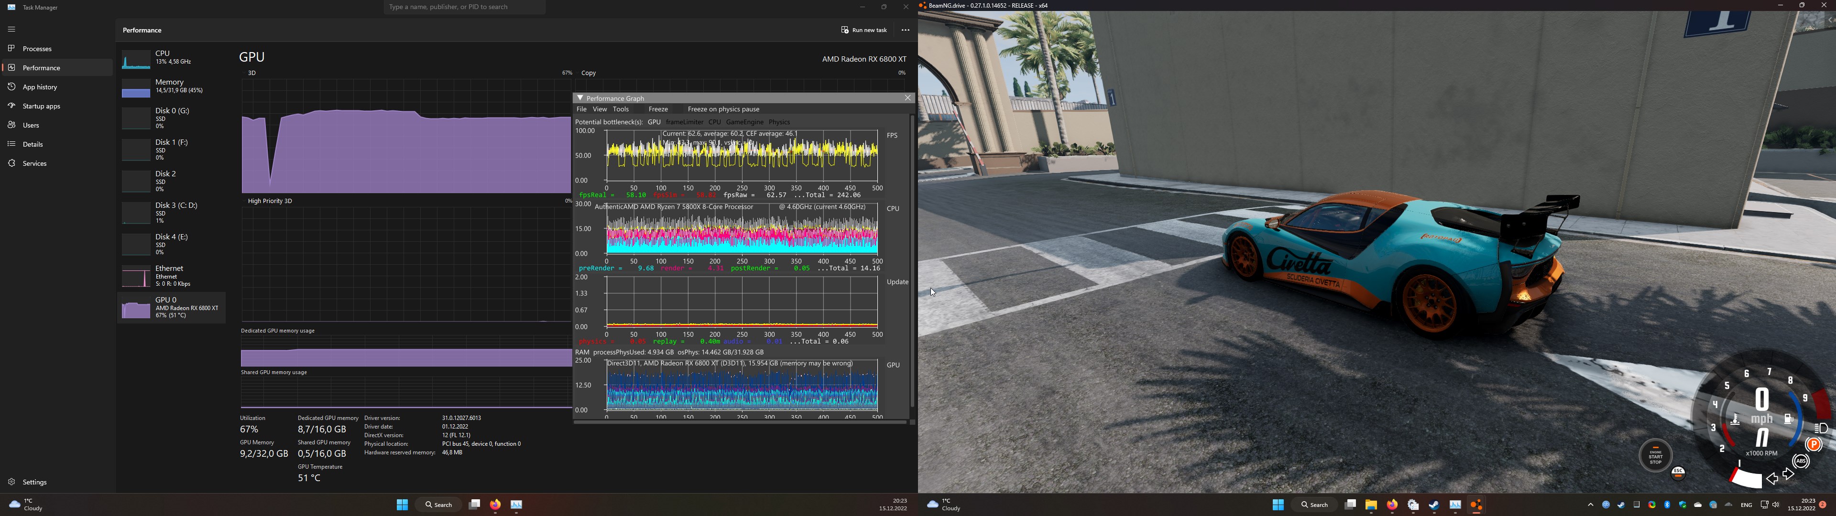Click the right turn signal arrow
1836x516 pixels.
pyautogui.click(x=1788, y=474)
